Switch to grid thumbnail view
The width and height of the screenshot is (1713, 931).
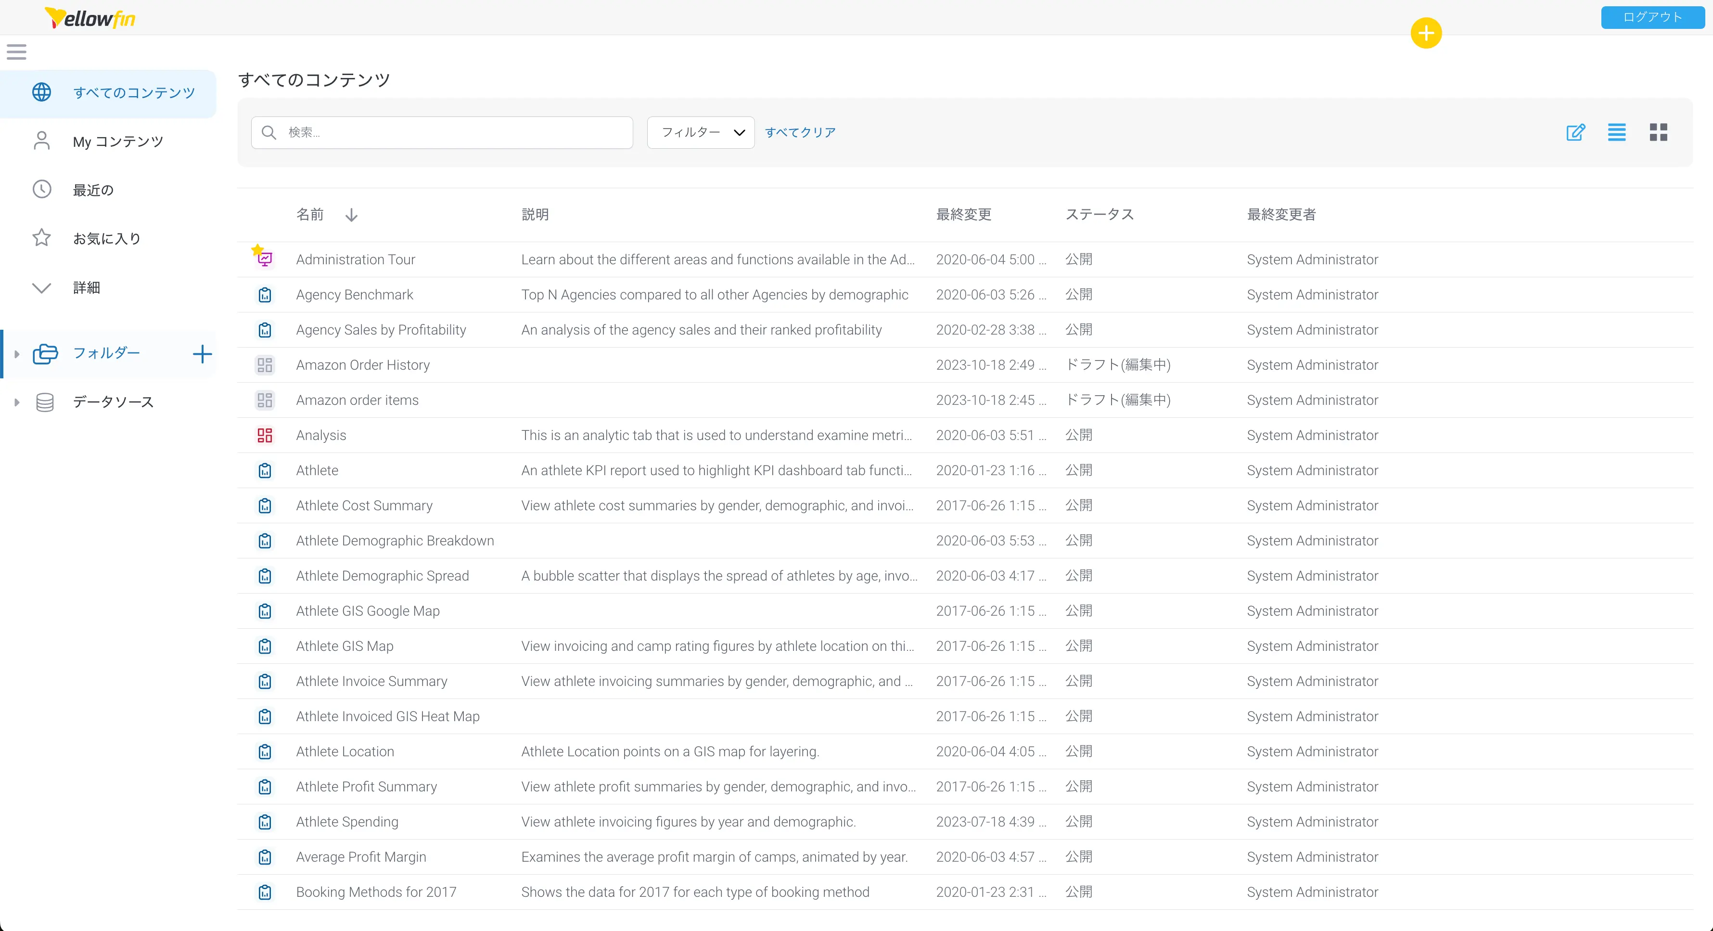pyautogui.click(x=1658, y=132)
